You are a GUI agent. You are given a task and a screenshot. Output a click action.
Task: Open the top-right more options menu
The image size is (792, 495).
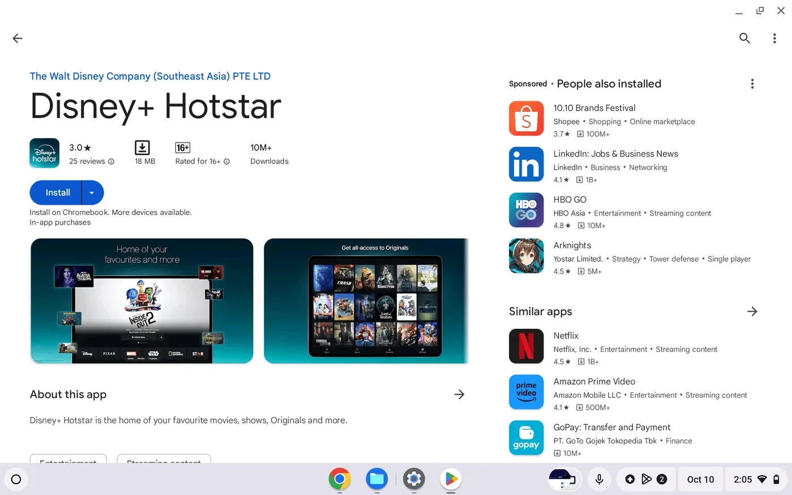pyautogui.click(x=774, y=38)
